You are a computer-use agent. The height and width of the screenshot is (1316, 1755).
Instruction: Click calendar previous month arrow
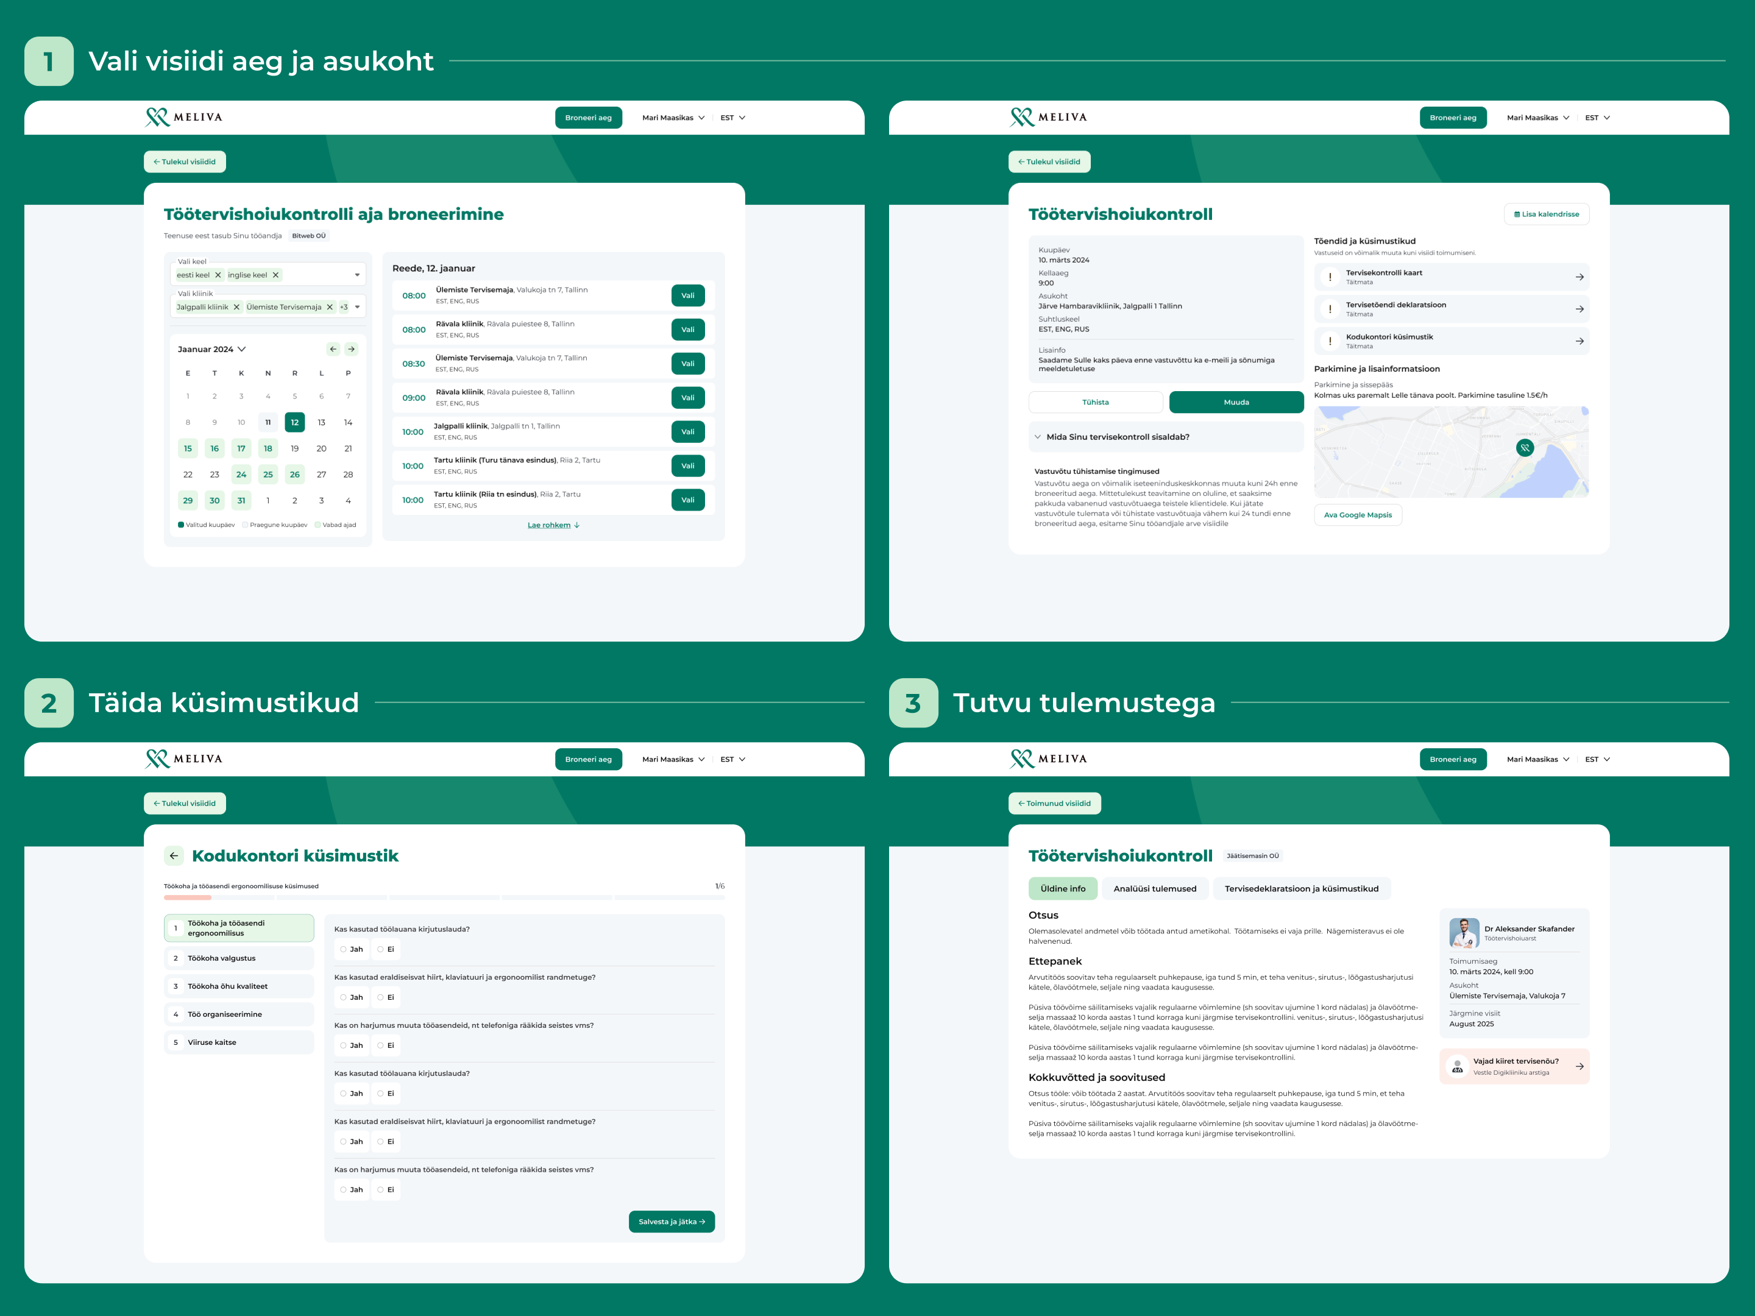[x=333, y=349]
